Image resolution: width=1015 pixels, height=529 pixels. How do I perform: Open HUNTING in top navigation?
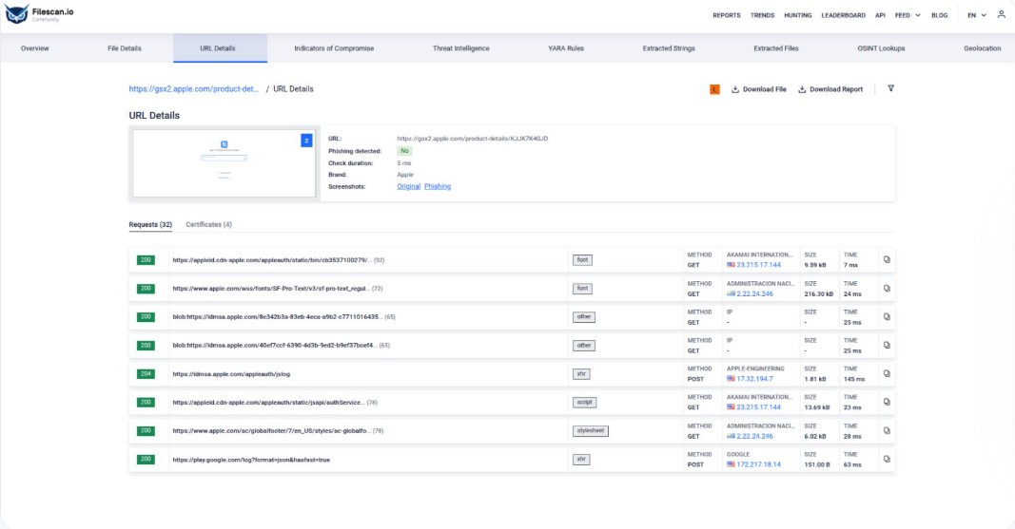click(797, 15)
